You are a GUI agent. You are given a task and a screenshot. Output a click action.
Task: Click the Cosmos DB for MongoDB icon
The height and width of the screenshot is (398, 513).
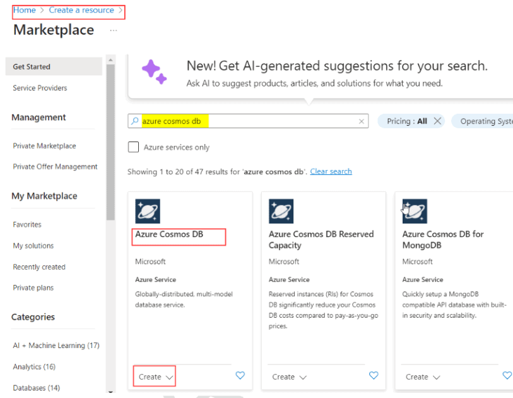pyautogui.click(x=415, y=211)
